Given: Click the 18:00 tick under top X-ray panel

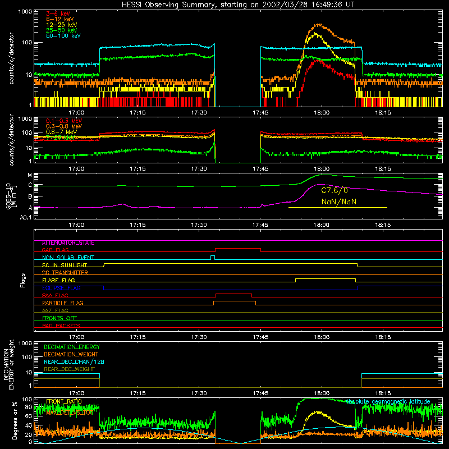Looking at the screenshot, I should (322, 113).
